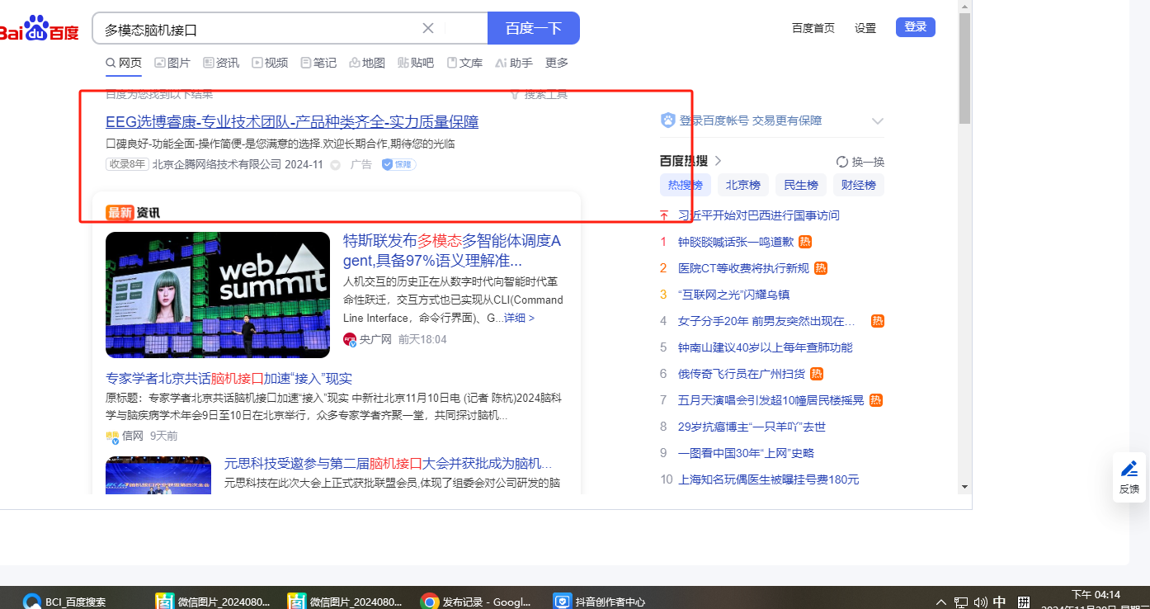1150x609 pixels.
Task: Expand 百度热搜 arrow
Action: click(719, 161)
